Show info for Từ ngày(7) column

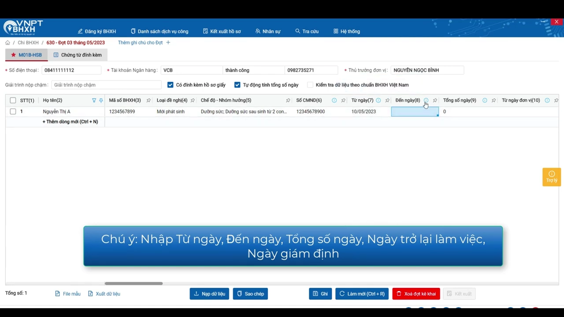point(378,100)
